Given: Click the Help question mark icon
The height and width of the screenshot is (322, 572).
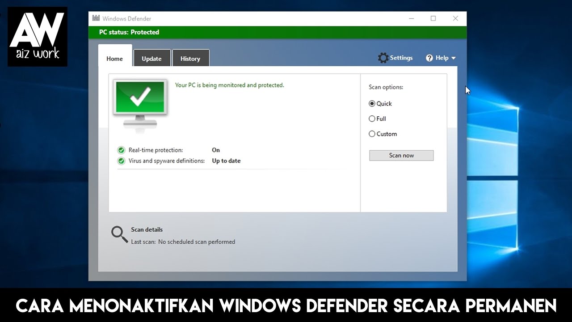Looking at the screenshot, I should click(429, 58).
